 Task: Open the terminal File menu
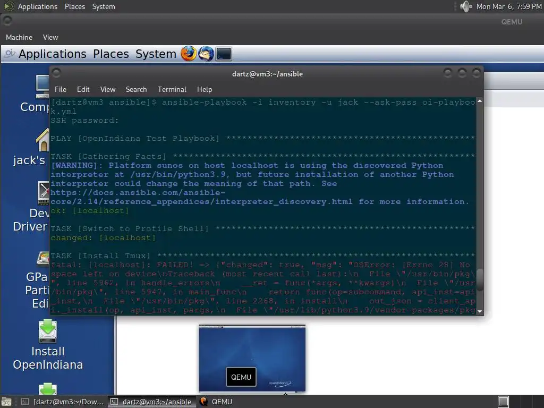61,89
